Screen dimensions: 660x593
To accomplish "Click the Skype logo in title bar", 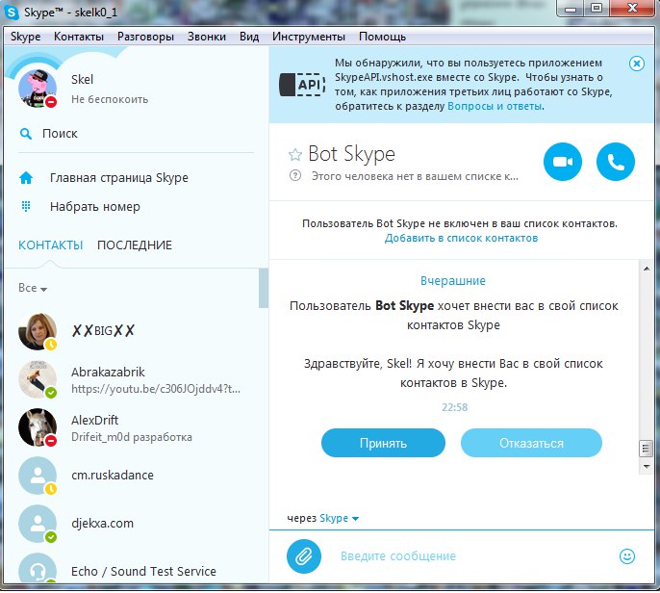I will tap(12, 13).
